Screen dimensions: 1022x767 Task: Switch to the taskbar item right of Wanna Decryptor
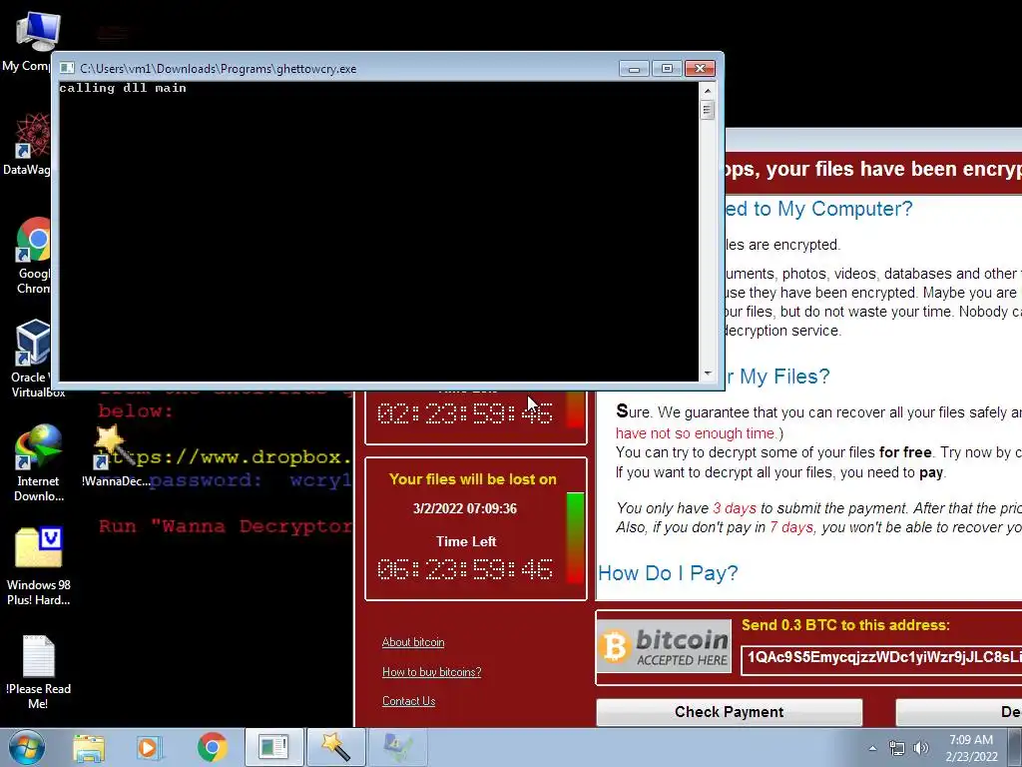click(x=397, y=747)
